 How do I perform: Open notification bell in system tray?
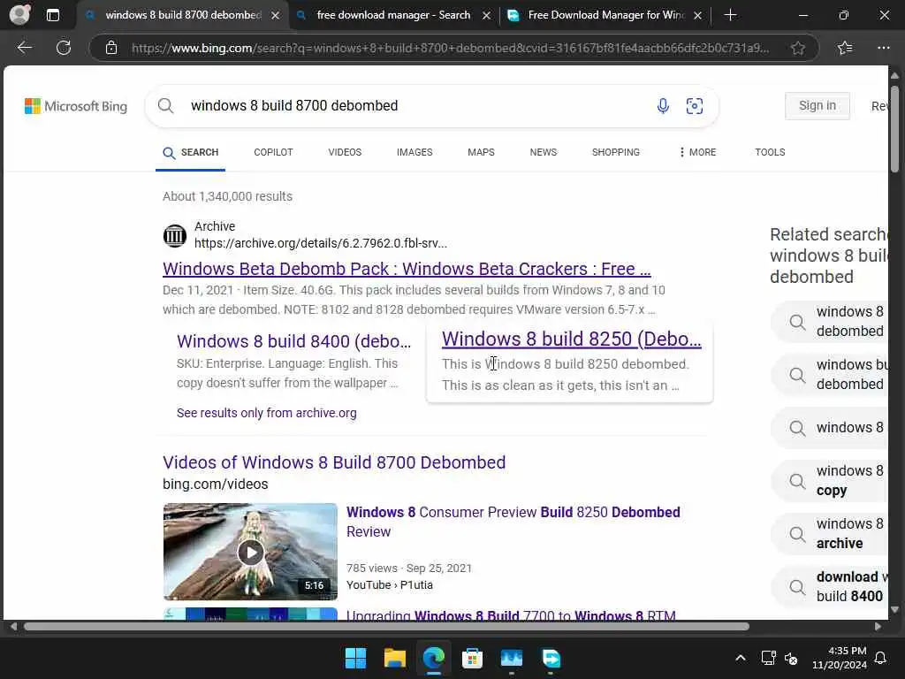[881, 658]
